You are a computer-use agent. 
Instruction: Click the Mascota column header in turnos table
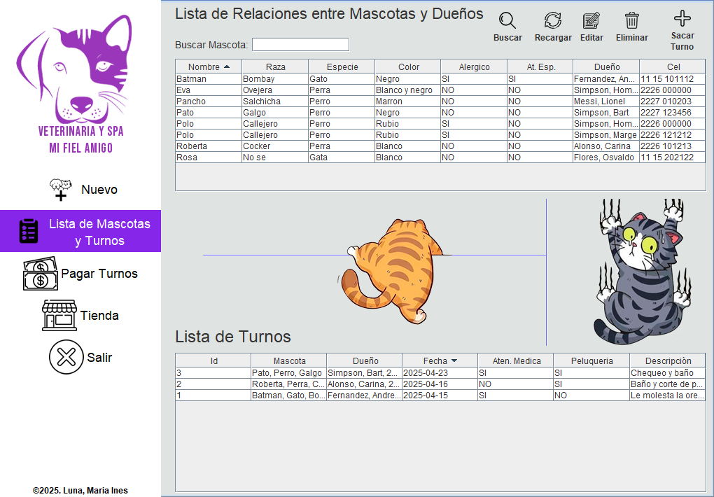(x=289, y=360)
